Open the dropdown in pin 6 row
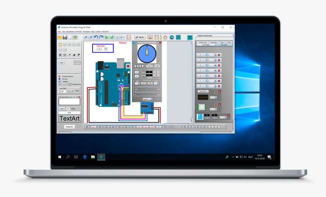The height and width of the screenshot is (197, 326). (x=213, y=76)
